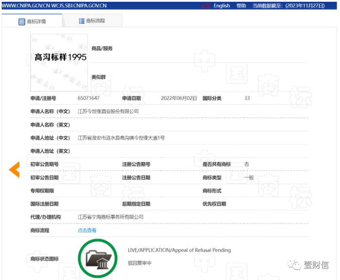340x280 pixels.
Task: Click the 商标形式 label
Action: (212, 191)
